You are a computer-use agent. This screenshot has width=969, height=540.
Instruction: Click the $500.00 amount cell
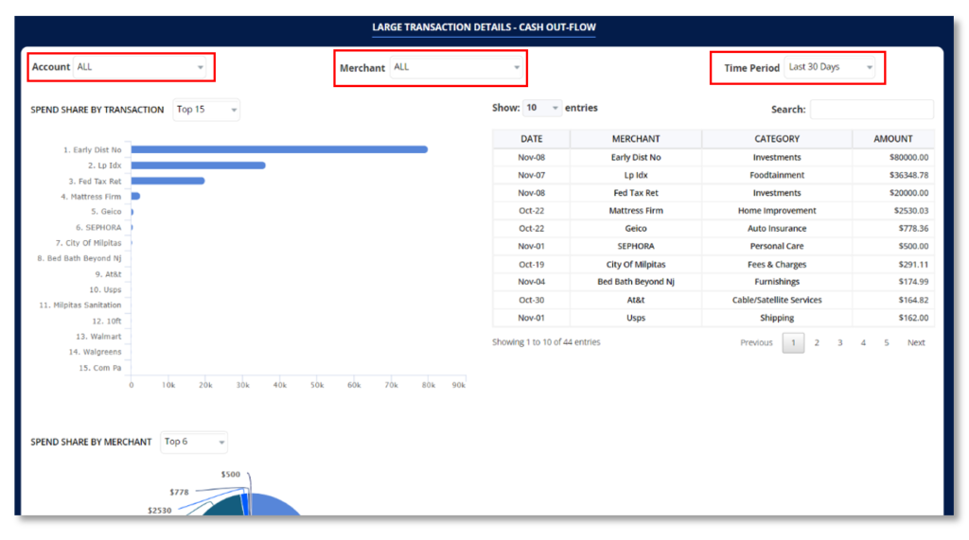click(893, 246)
